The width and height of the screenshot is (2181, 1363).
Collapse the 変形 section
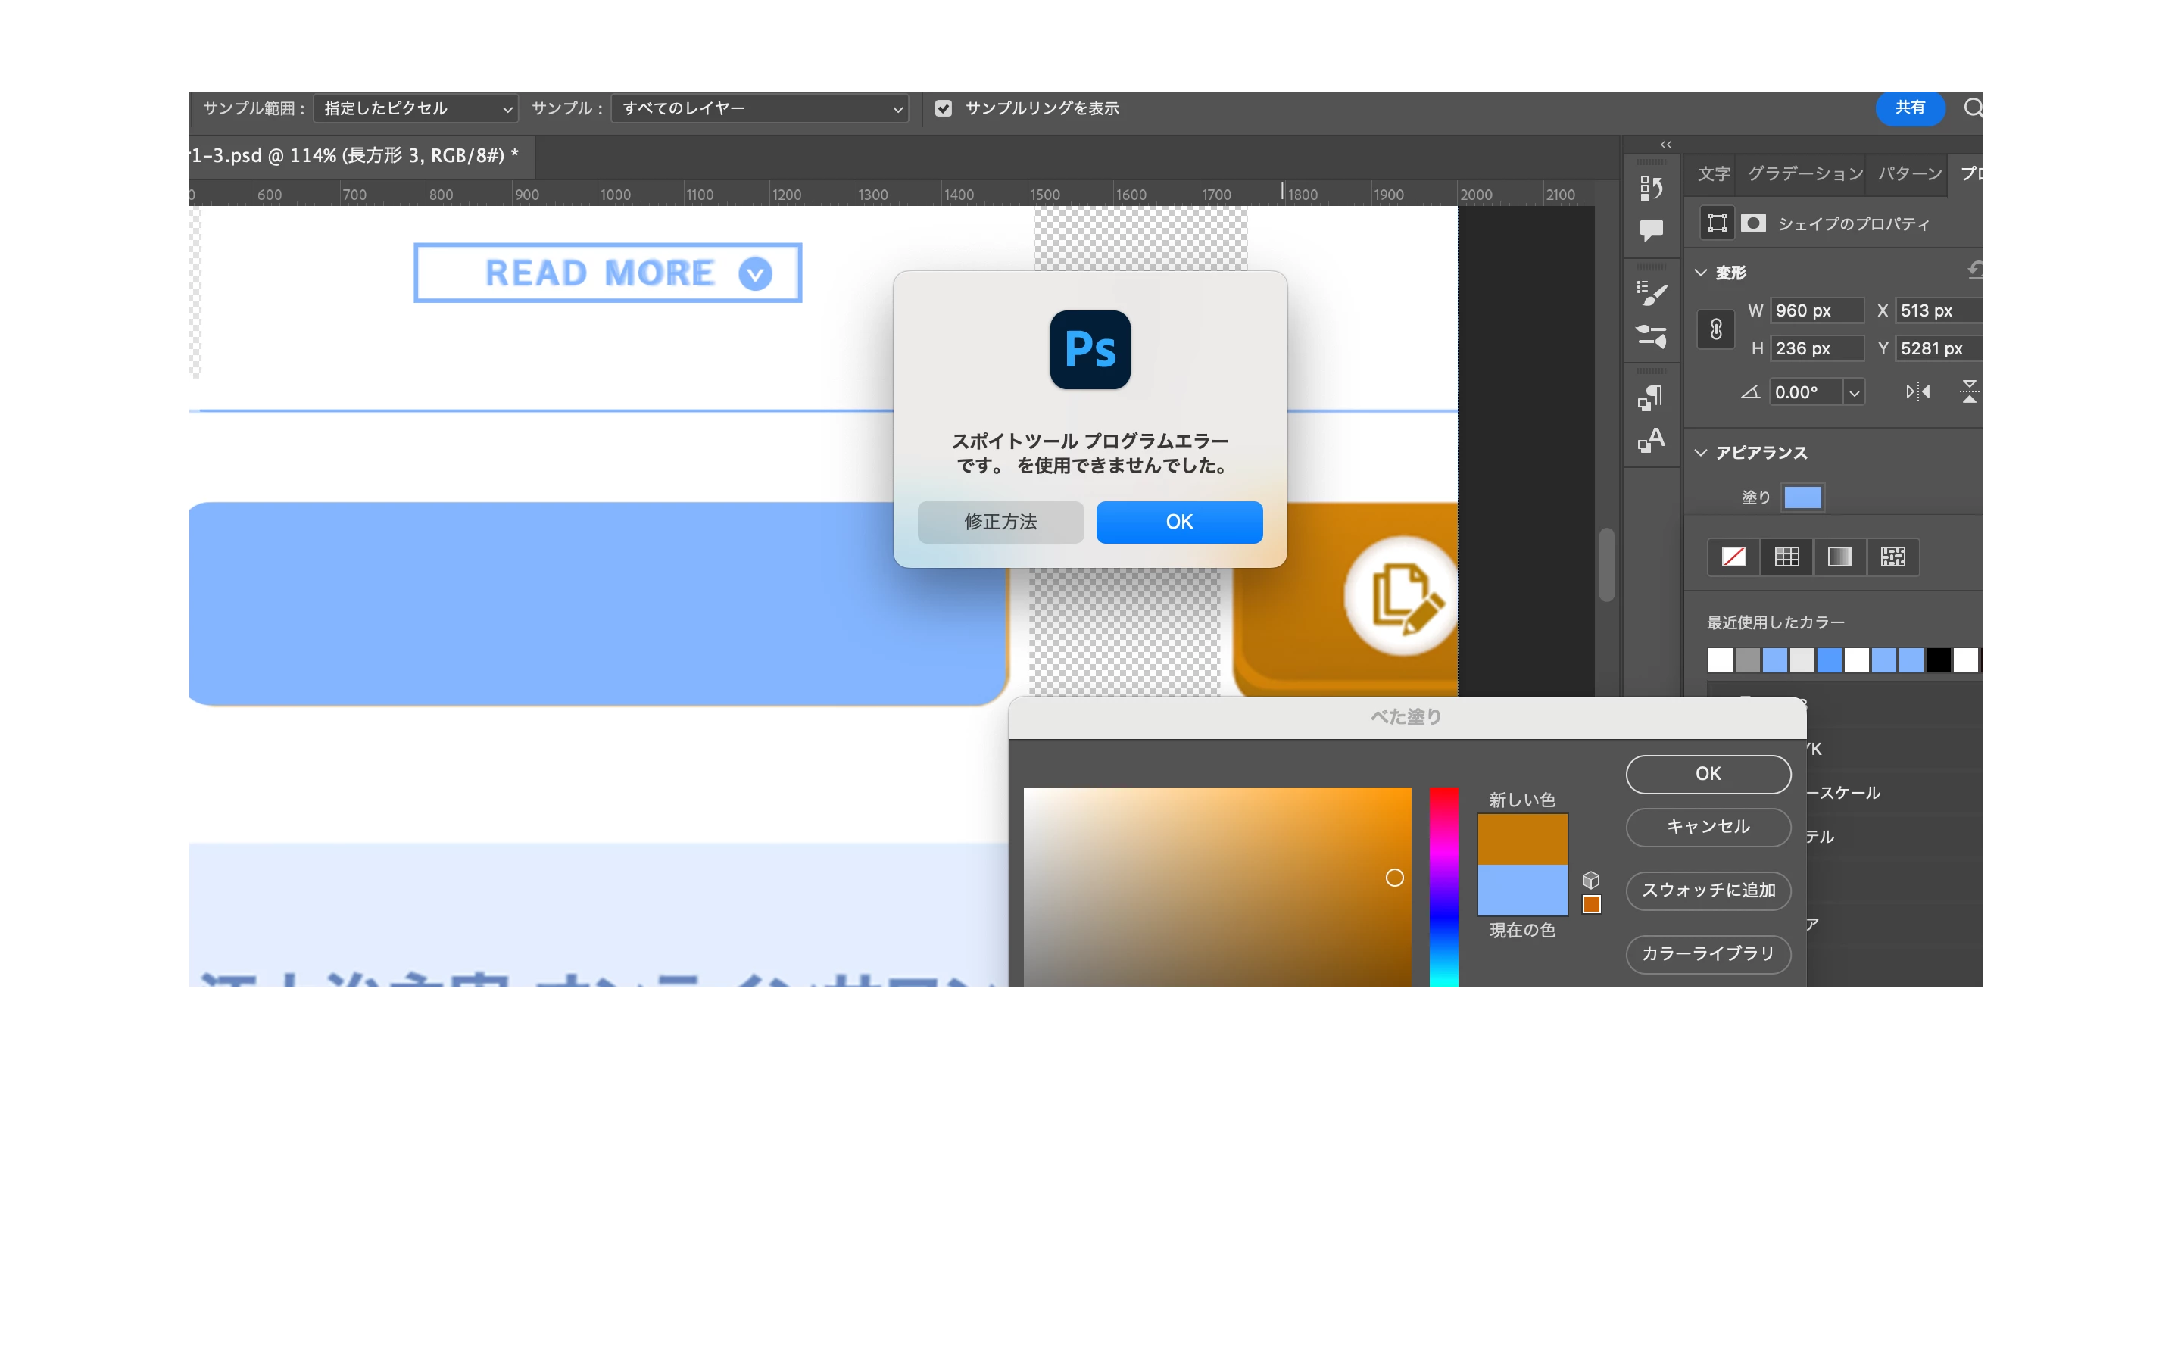tap(1702, 273)
